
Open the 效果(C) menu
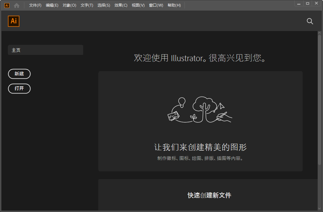coord(121,5)
